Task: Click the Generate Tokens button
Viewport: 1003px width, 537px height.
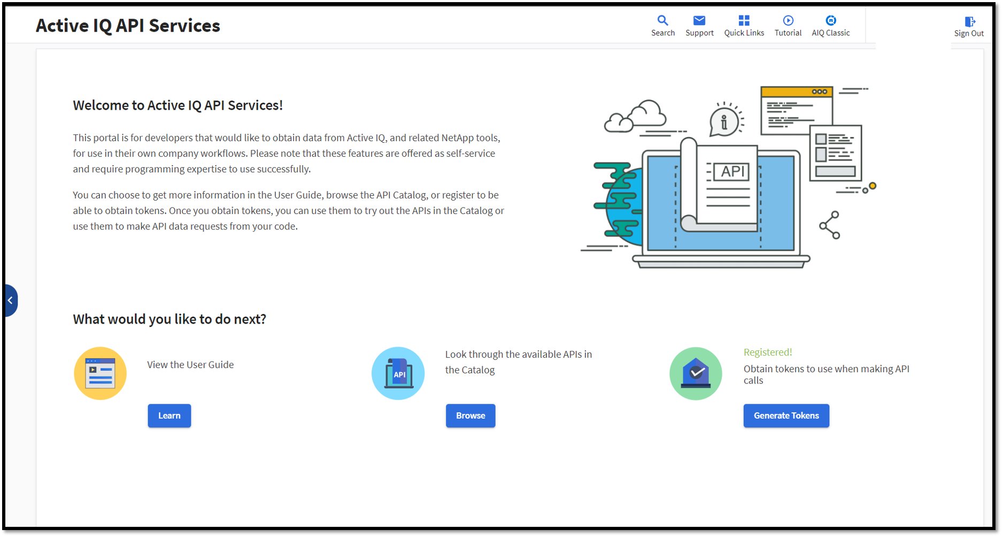Action: 786,416
